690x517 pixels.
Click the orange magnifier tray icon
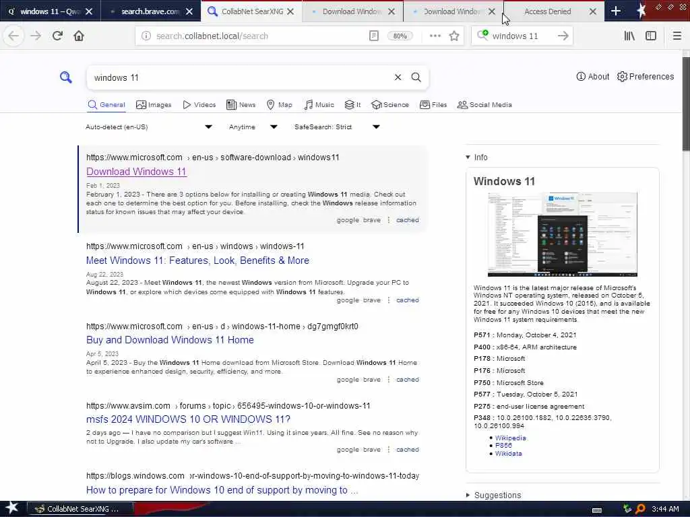[x=640, y=509]
